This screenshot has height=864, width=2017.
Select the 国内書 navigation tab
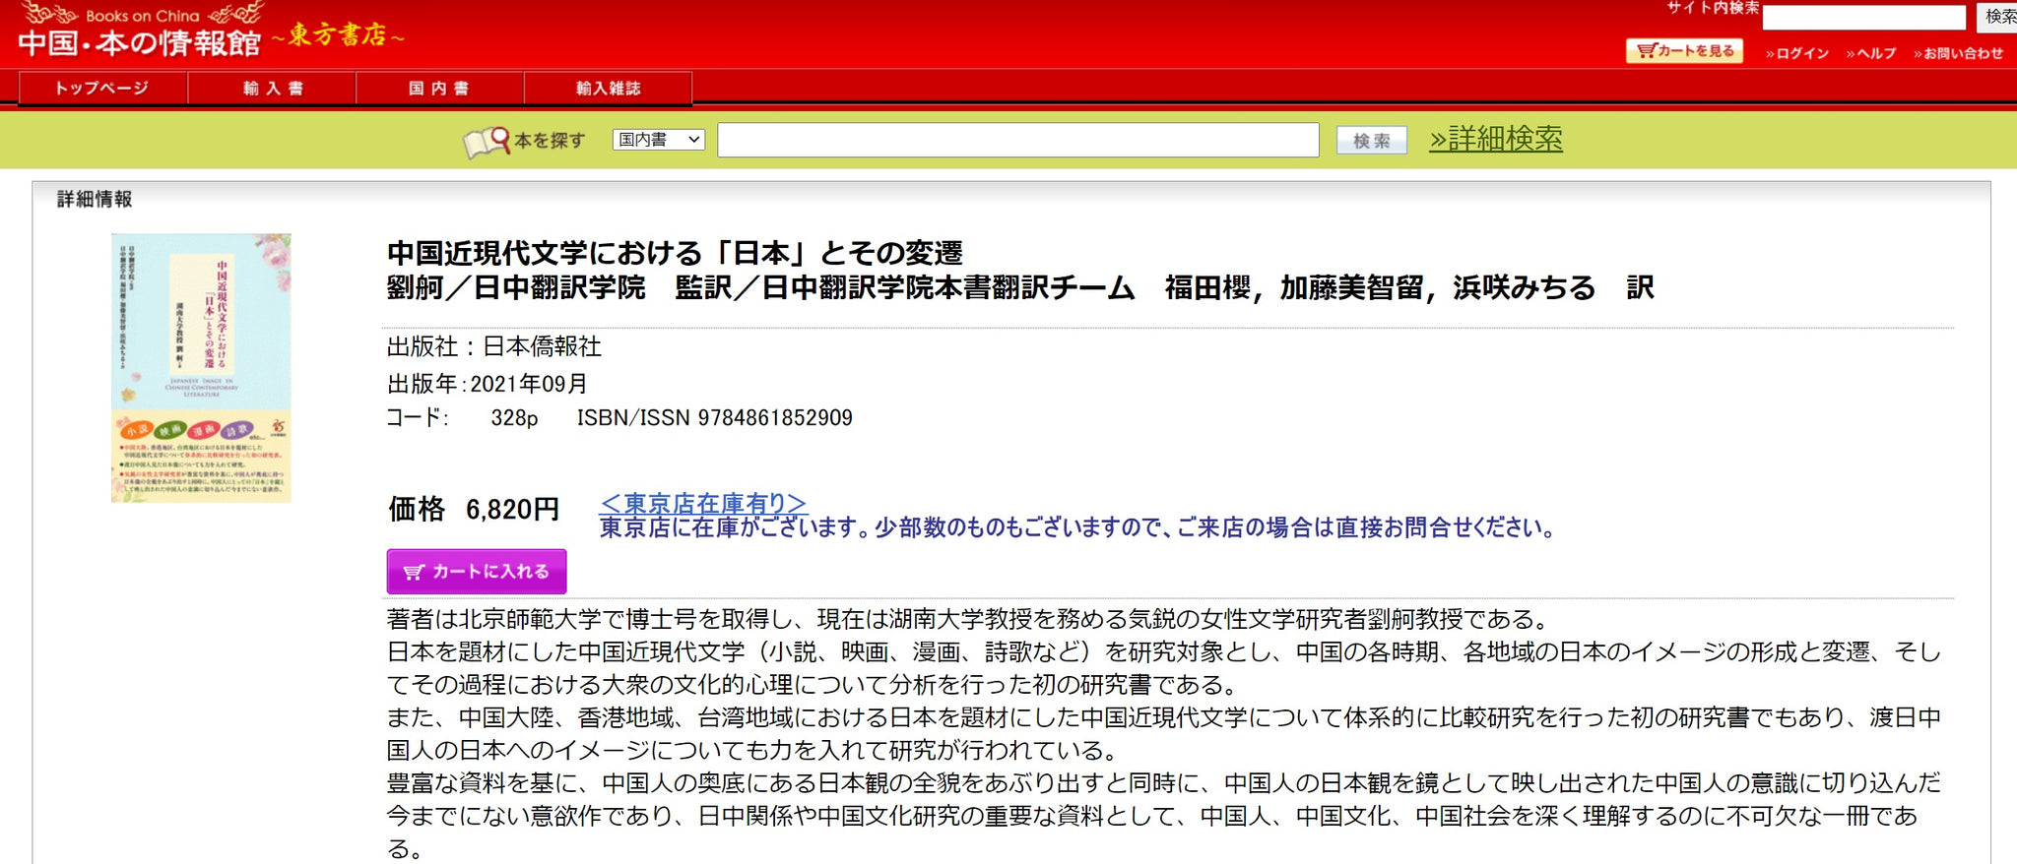(x=439, y=89)
